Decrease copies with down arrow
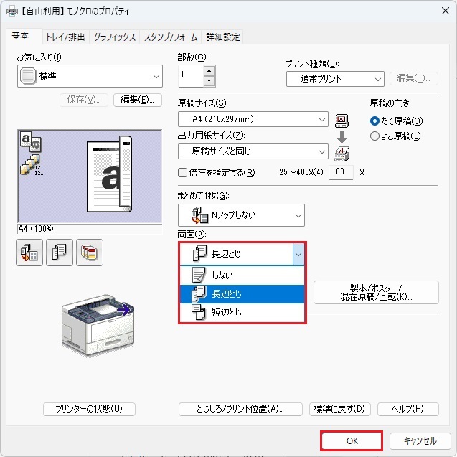The image size is (457, 457). [209, 80]
